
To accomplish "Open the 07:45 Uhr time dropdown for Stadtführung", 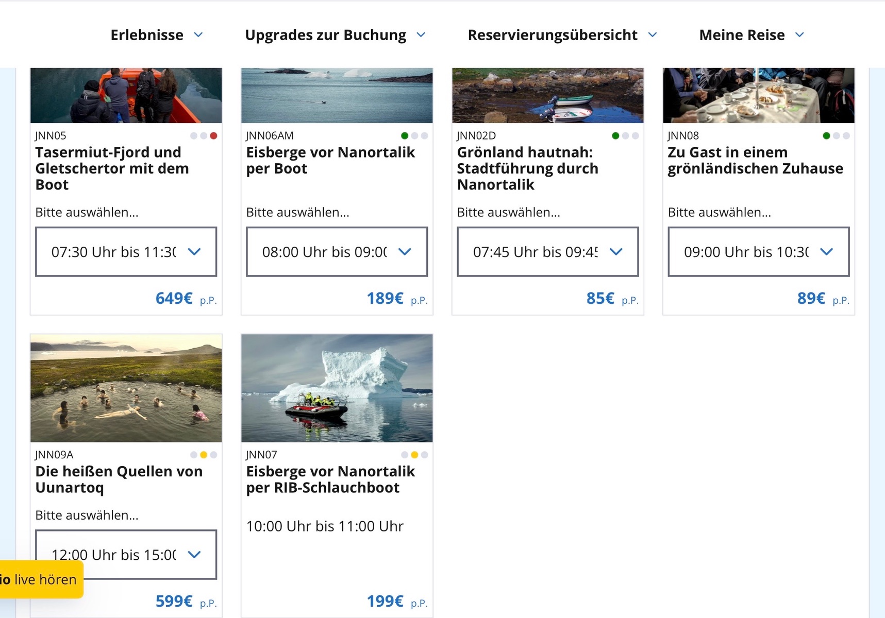I will (x=548, y=252).
